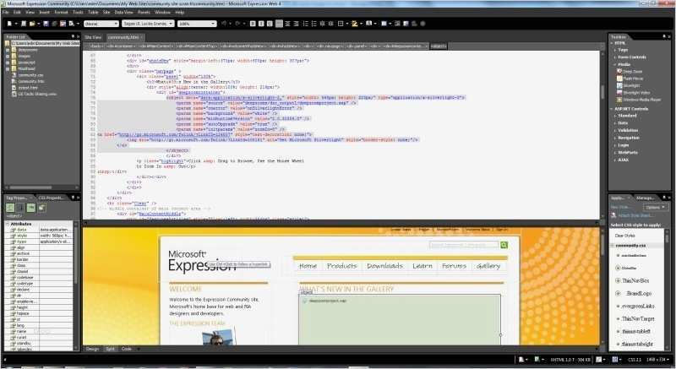Open the Format menu
The height and width of the screenshot is (369, 676).
[x=61, y=13]
